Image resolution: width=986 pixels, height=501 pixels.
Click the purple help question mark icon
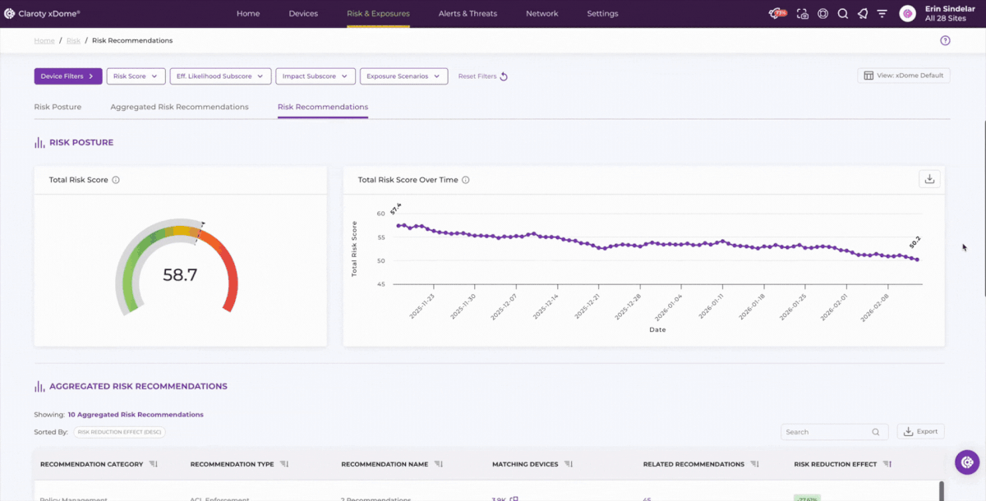pos(945,40)
